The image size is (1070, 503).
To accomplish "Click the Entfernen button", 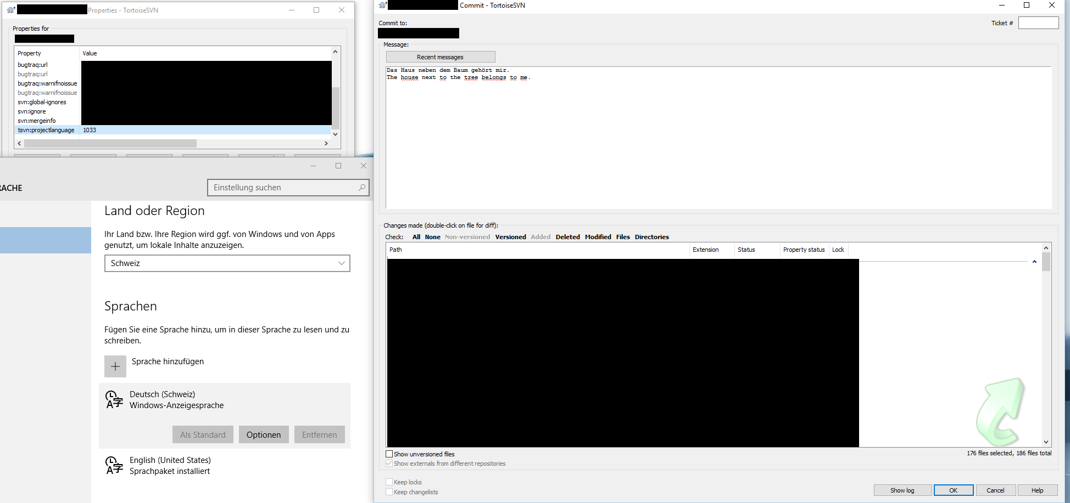I will [320, 434].
